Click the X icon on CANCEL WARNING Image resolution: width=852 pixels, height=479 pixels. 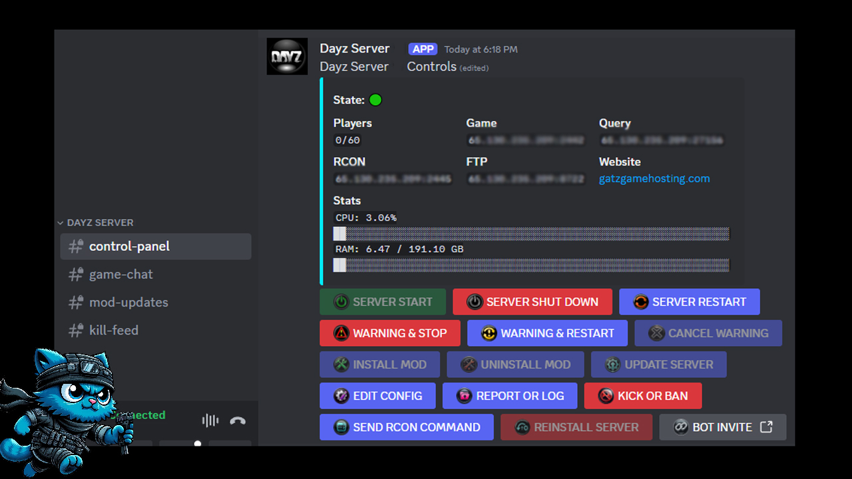[x=656, y=333]
